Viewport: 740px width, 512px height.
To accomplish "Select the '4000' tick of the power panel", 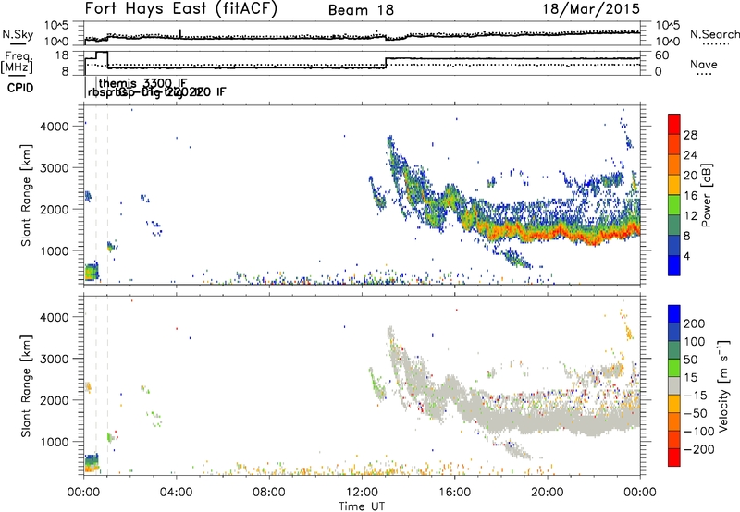I will tap(55, 127).
